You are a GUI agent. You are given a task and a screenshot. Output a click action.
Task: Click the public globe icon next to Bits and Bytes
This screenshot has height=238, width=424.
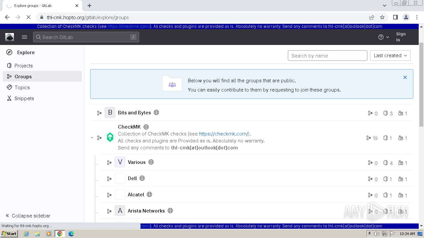click(x=156, y=112)
